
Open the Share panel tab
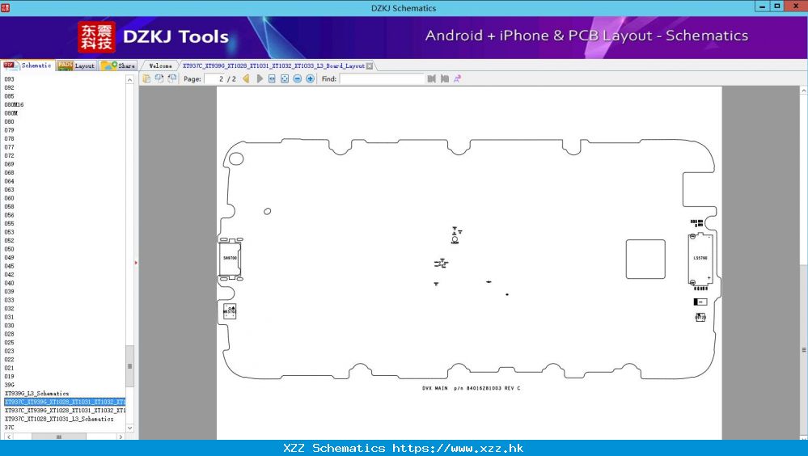point(118,65)
